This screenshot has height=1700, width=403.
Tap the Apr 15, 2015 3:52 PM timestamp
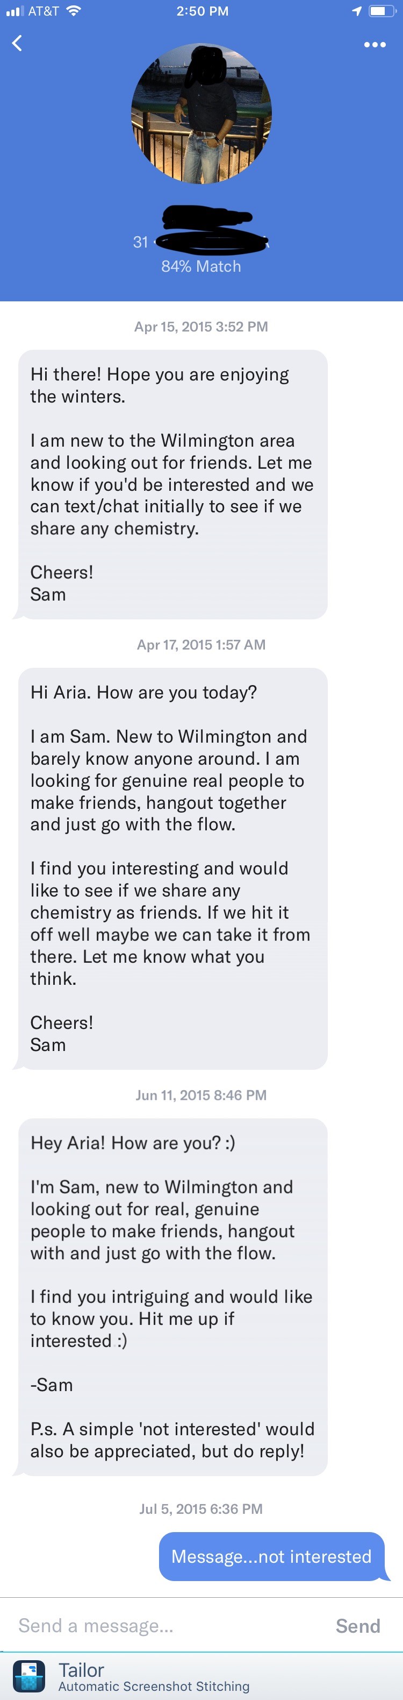click(201, 327)
